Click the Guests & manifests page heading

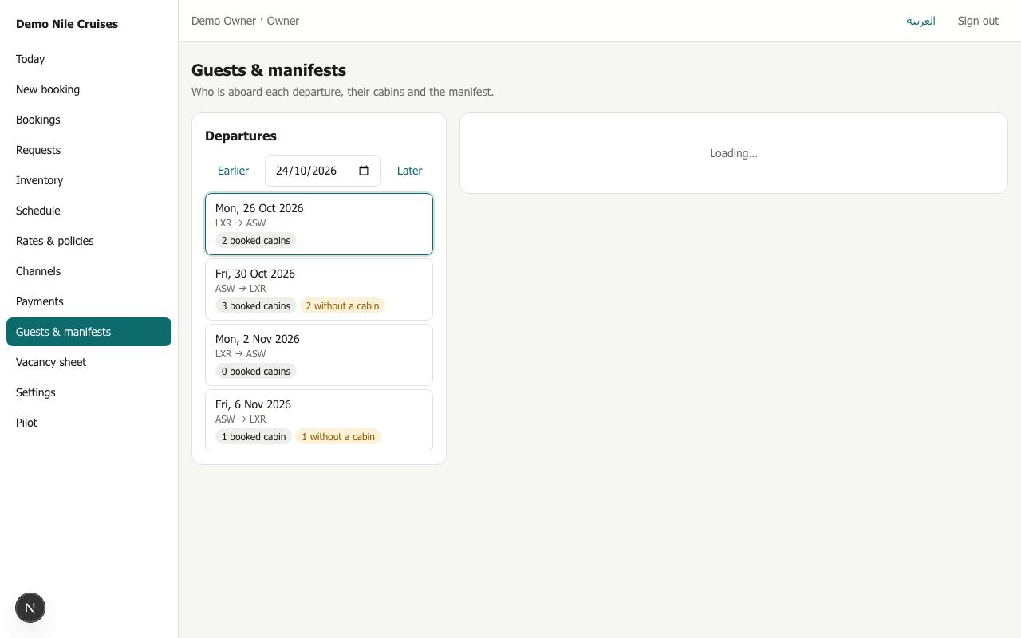pos(269,70)
